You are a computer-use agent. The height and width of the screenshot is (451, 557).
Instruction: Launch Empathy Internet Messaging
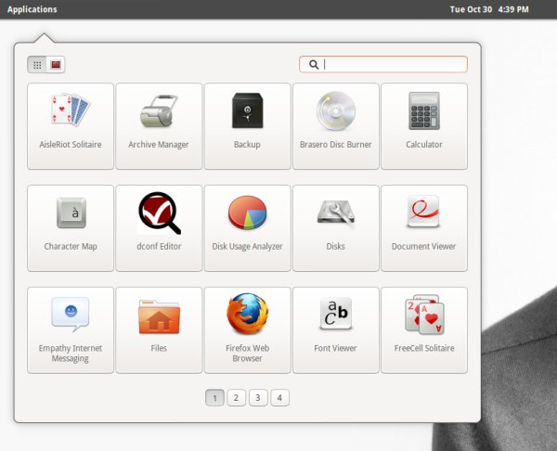coord(71,330)
